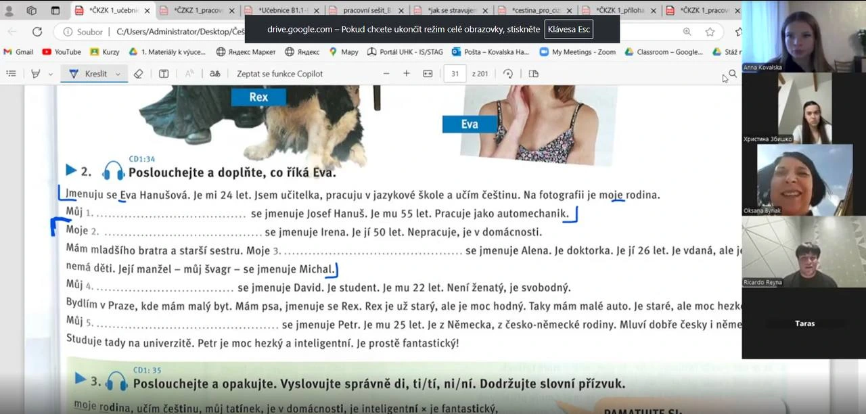Image resolution: width=866 pixels, height=414 pixels.
Task: Open the page view layout icon
Action: pyautogui.click(x=533, y=74)
